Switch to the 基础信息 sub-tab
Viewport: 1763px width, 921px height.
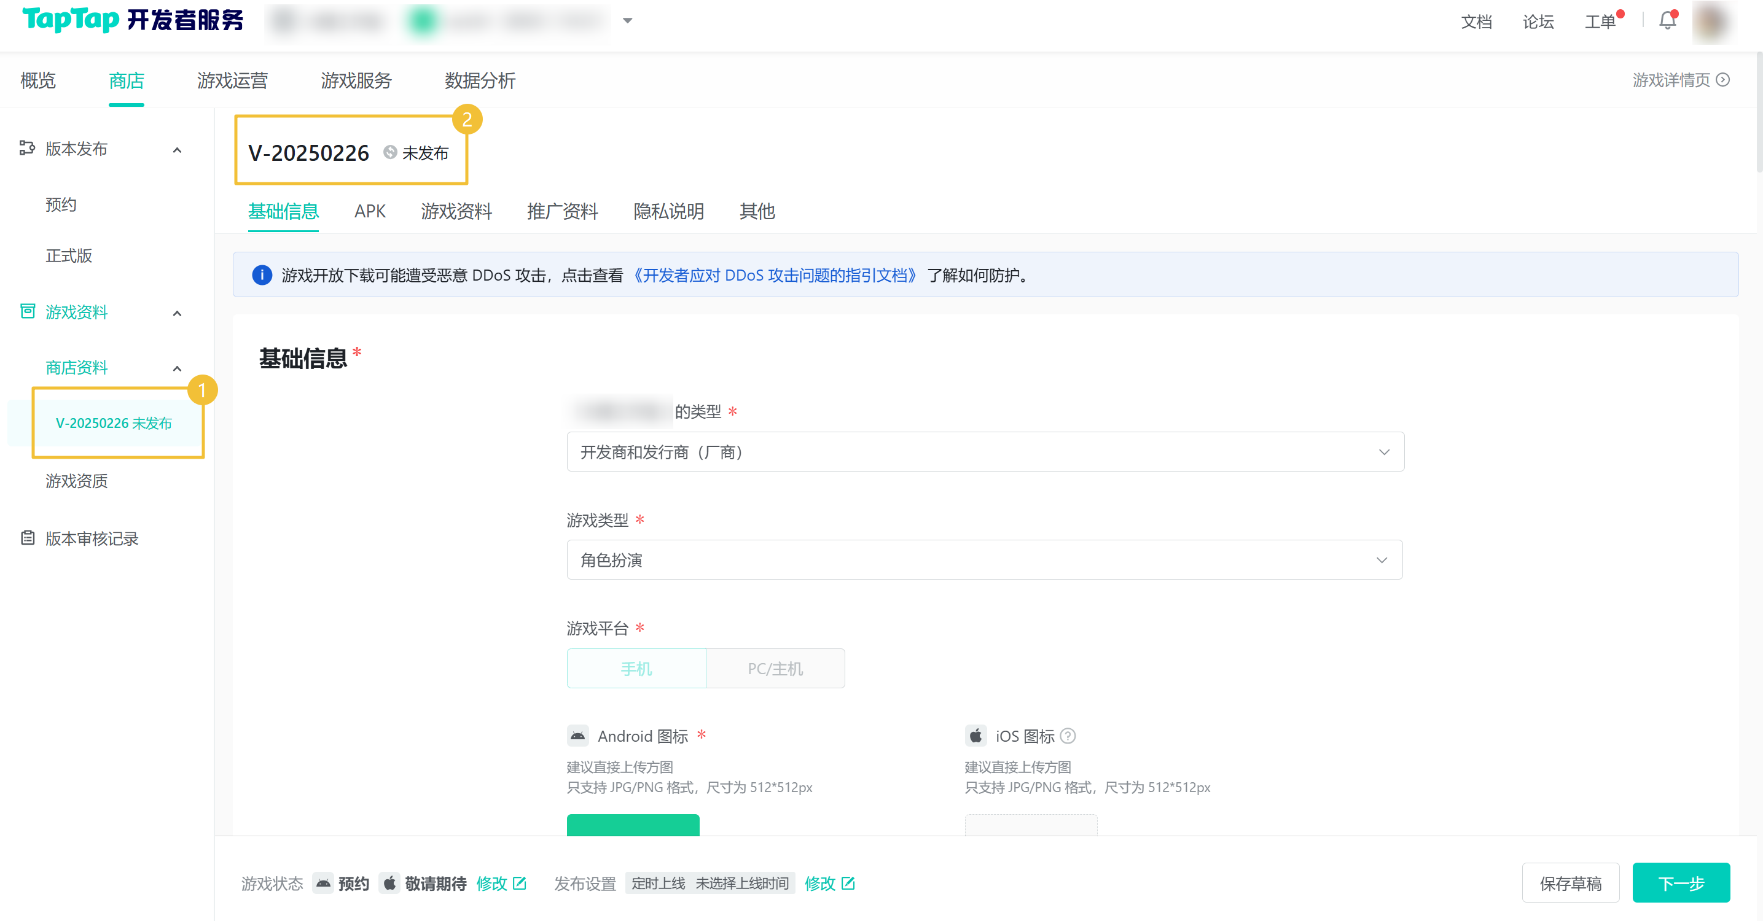click(283, 211)
